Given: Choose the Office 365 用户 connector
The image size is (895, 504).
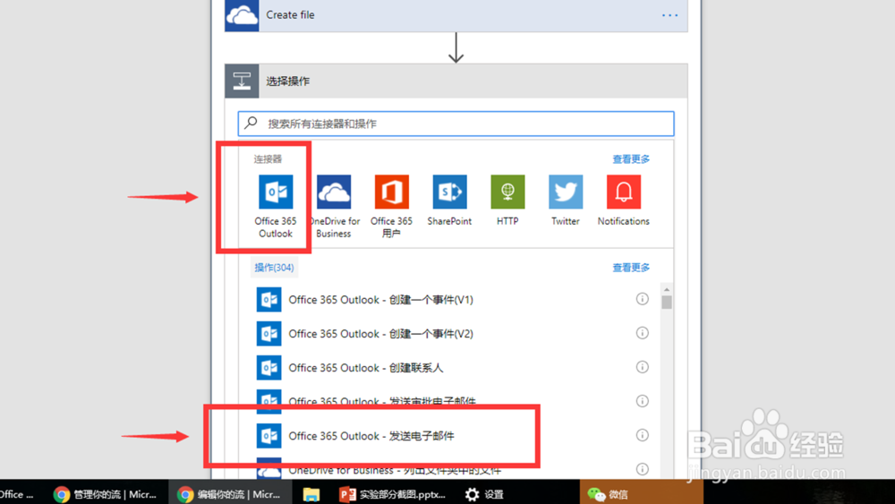Looking at the screenshot, I should 392,206.
